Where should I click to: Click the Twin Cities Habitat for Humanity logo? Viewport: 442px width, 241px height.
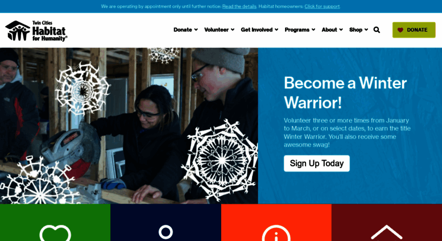(36, 31)
